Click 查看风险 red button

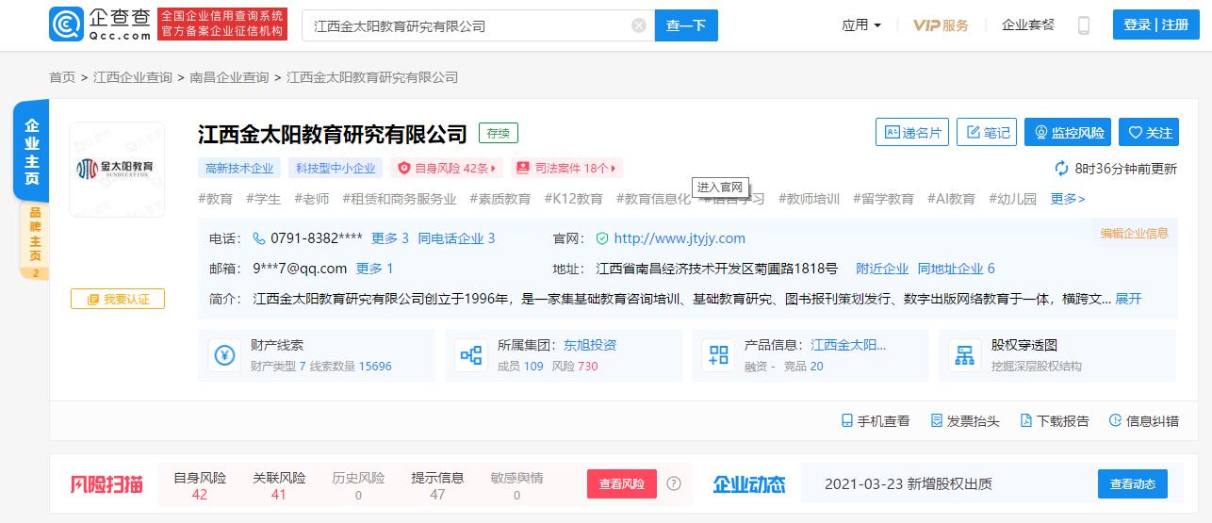tap(622, 483)
